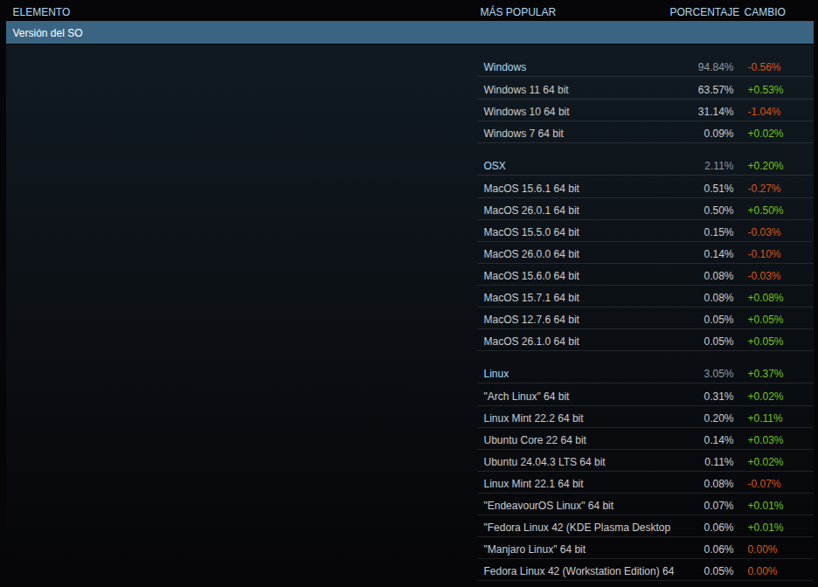The width and height of the screenshot is (818, 587).
Task: Click the CAMBIO column header
Action: point(765,12)
